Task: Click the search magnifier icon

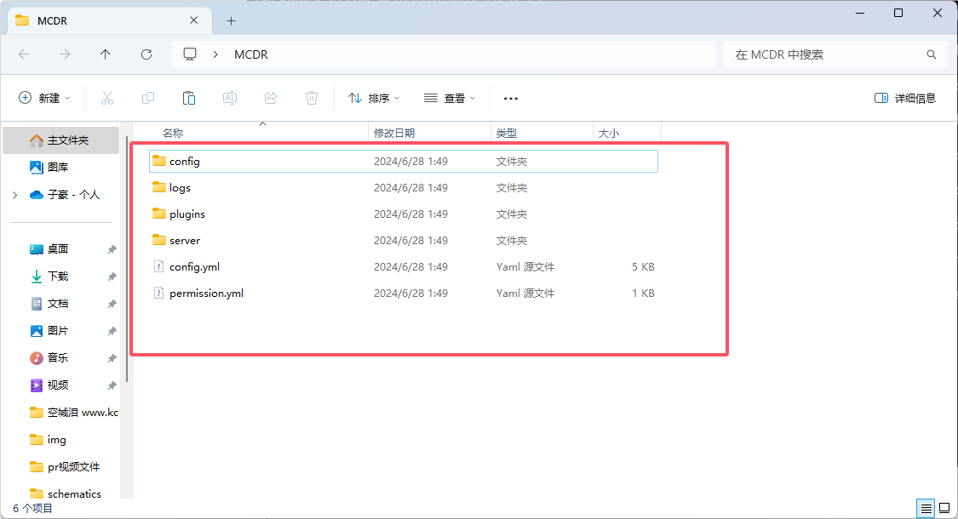Action: point(931,54)
